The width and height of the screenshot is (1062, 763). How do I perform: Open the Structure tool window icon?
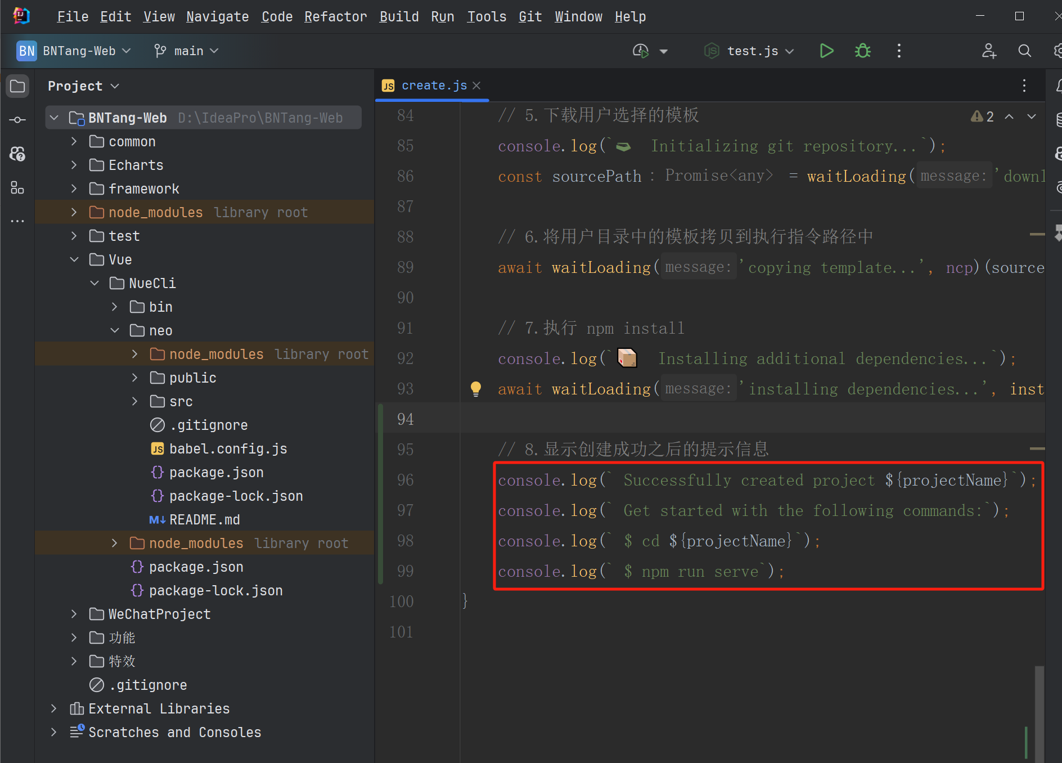17,187
